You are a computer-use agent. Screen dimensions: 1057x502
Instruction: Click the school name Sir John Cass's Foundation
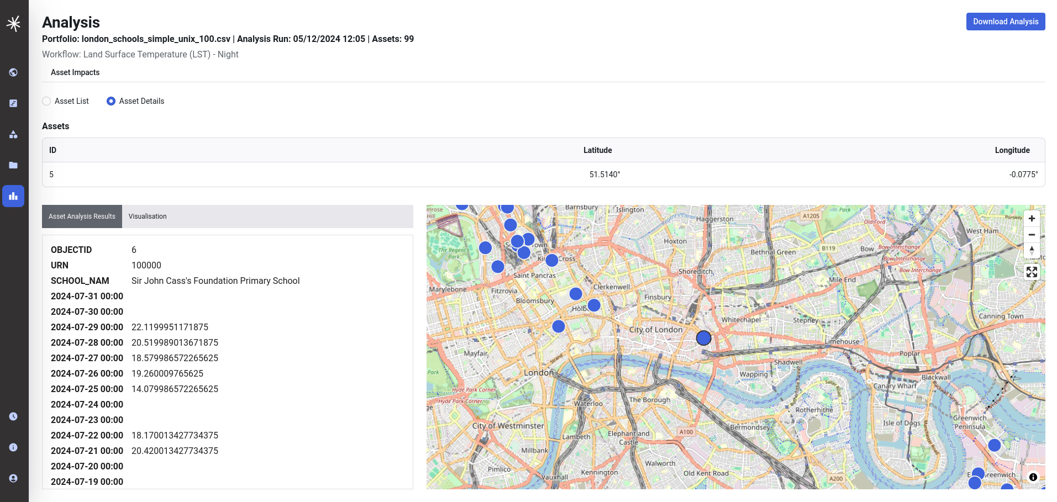[x=215, y=281]
